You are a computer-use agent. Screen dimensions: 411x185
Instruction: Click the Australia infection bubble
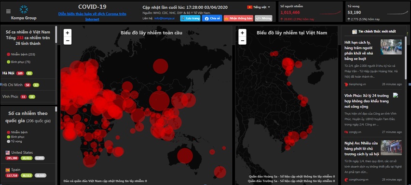(x=185, y=156)
